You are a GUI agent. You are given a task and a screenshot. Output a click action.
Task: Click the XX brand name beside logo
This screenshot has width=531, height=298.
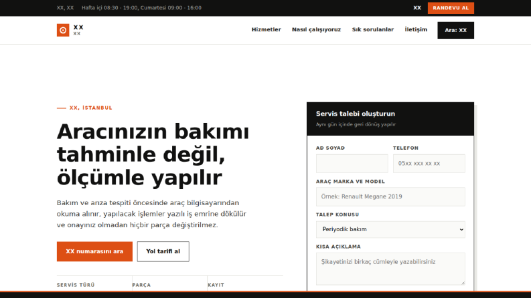[x=78, y=27]
